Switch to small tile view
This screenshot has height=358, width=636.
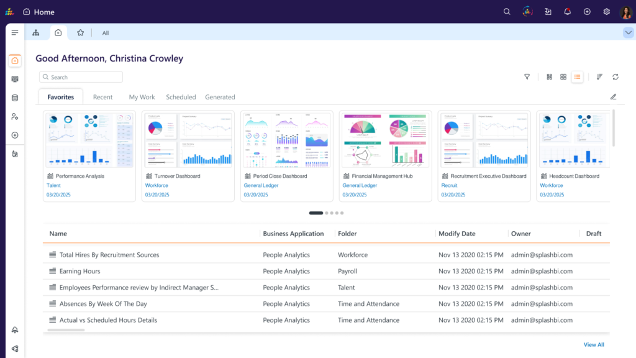tap(549, 77)
